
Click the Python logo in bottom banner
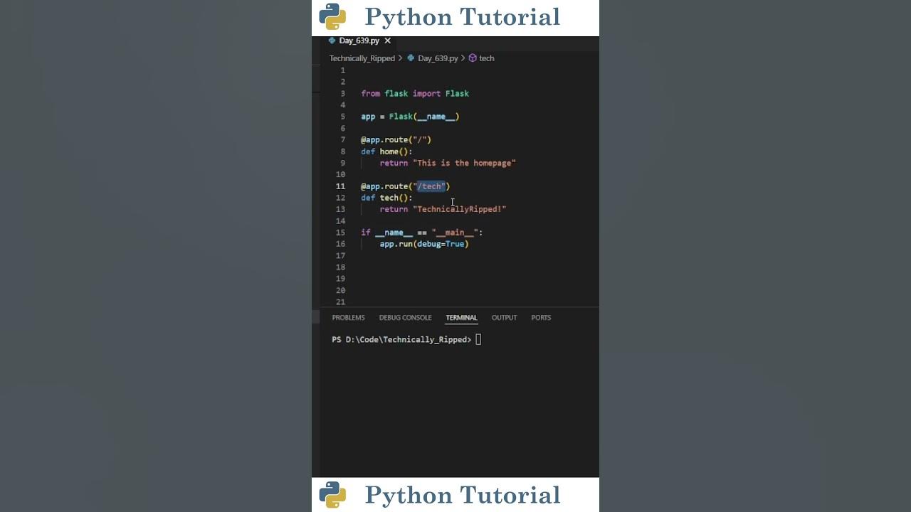click(332, 495)
